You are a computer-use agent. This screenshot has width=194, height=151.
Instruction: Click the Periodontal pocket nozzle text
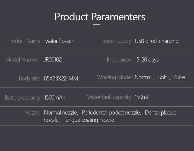[111, 113]
